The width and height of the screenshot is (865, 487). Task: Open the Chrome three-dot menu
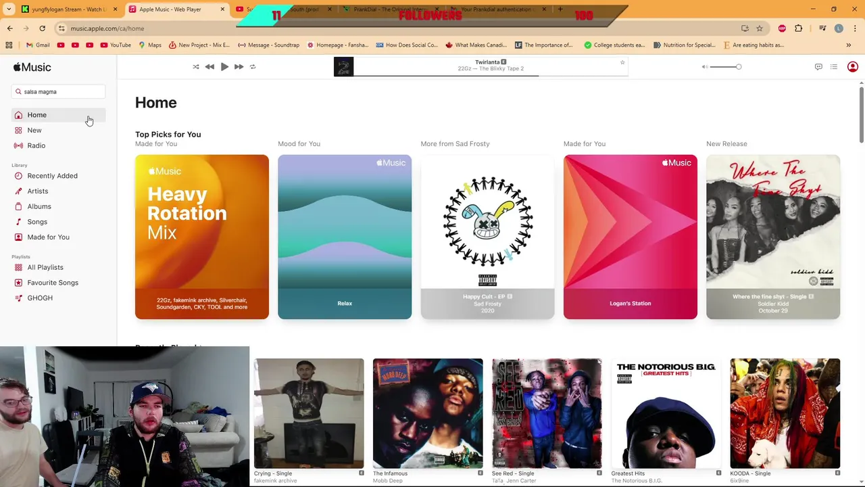[855, 28]
